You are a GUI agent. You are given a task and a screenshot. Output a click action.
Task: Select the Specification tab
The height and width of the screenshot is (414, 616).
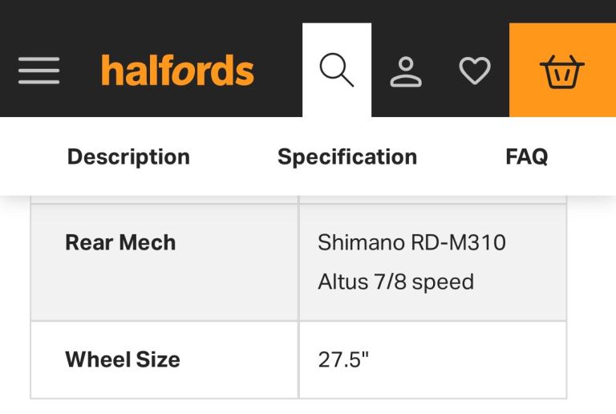[347, 156]
